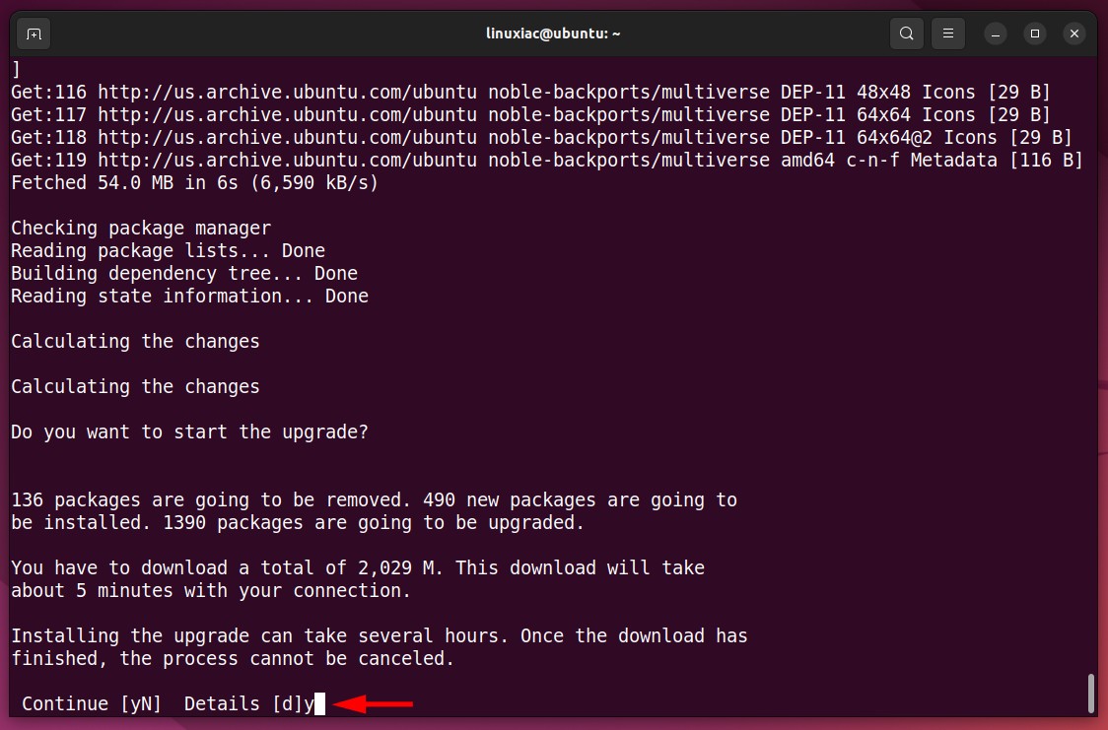Click the second 'Calculating the changes' line
The width and height of the screenshot is (1108, 730).
(135, 387)
